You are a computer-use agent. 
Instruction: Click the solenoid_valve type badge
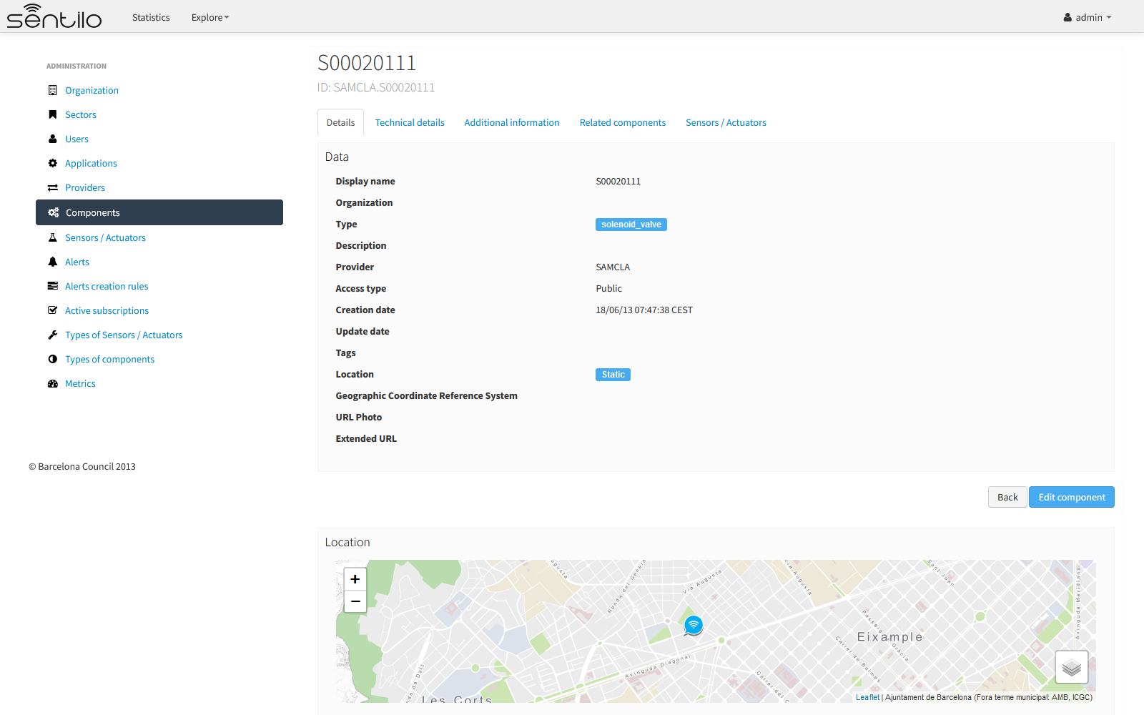631,225
